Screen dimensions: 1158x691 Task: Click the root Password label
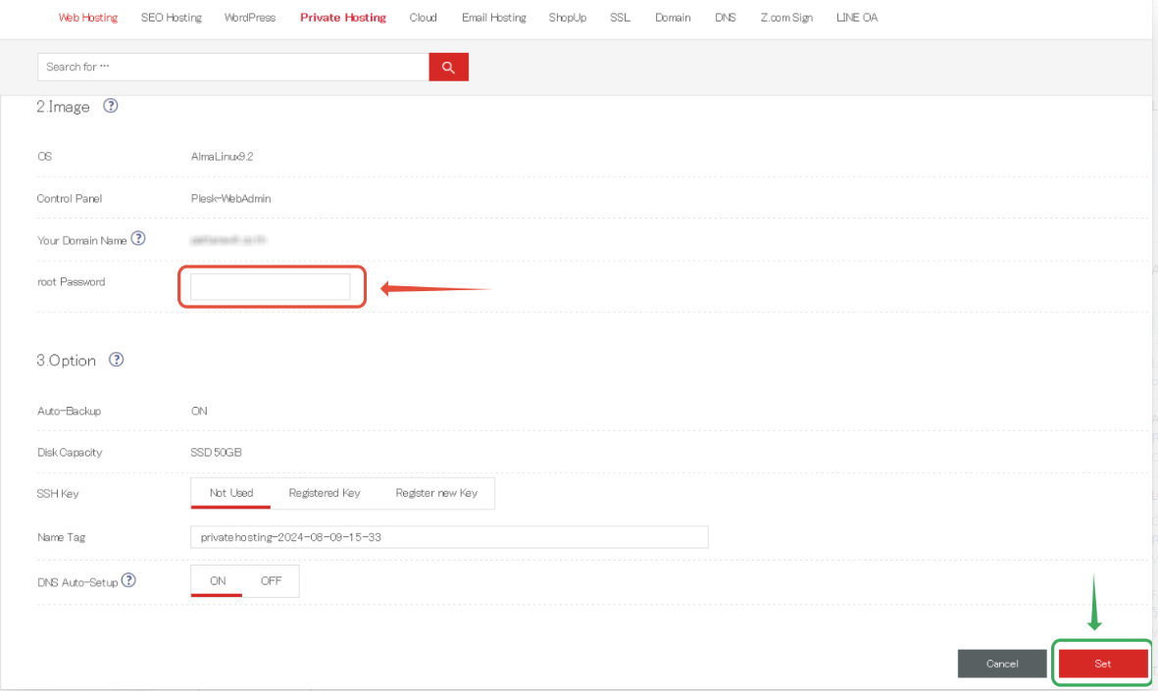[71, 282]
